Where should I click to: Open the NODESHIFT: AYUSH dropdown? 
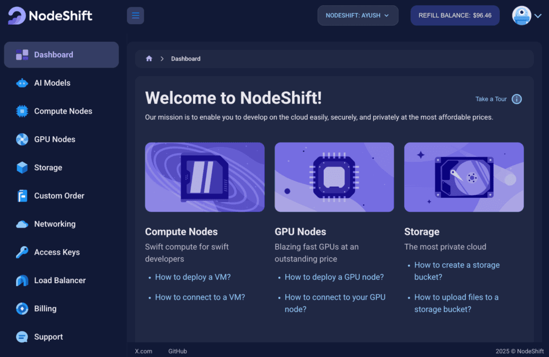358,16
